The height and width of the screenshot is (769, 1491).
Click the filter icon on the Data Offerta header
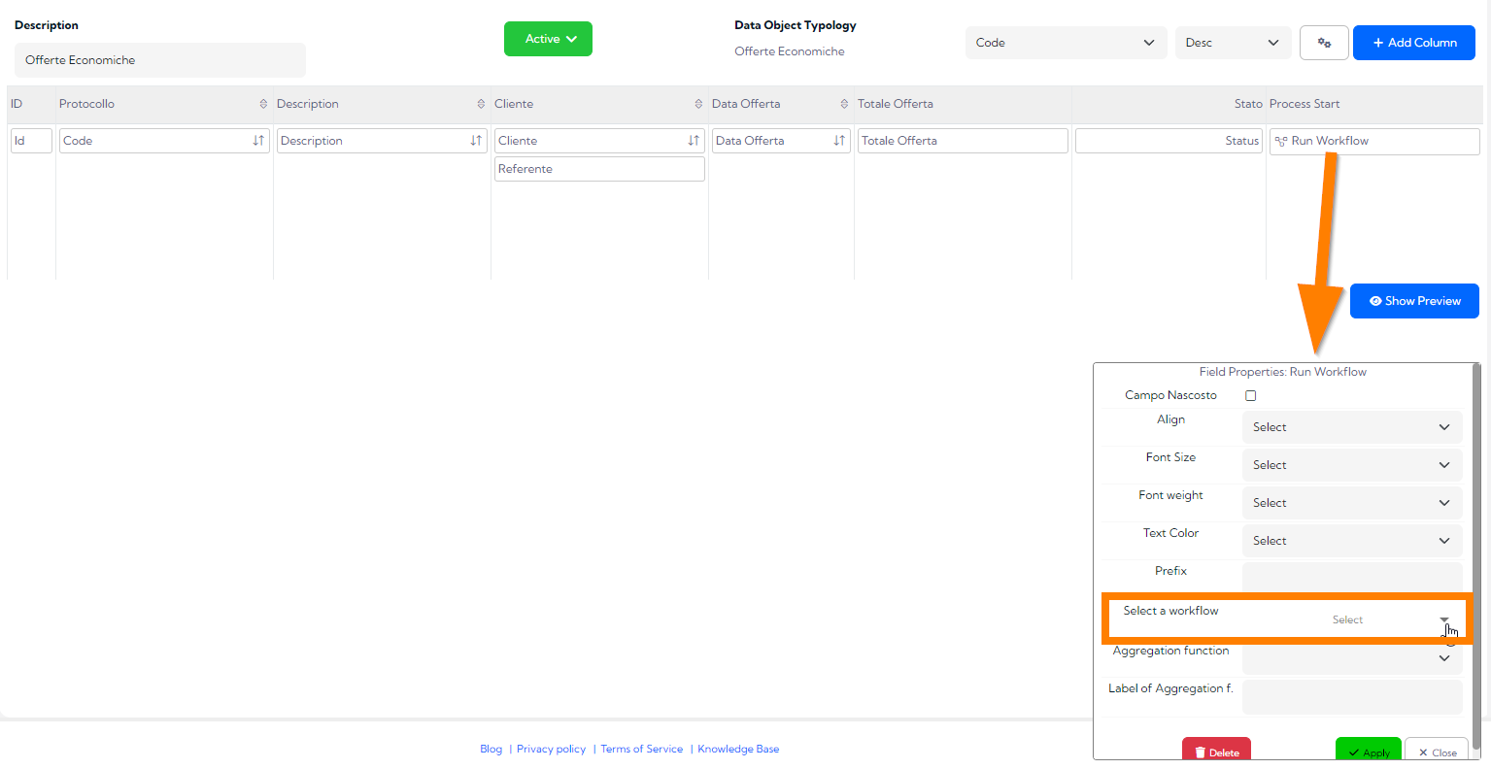click(x=845, y=103)
